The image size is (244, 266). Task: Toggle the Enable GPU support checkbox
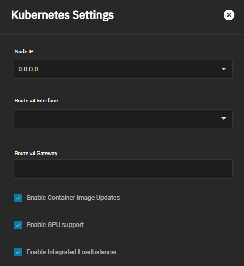18,225
